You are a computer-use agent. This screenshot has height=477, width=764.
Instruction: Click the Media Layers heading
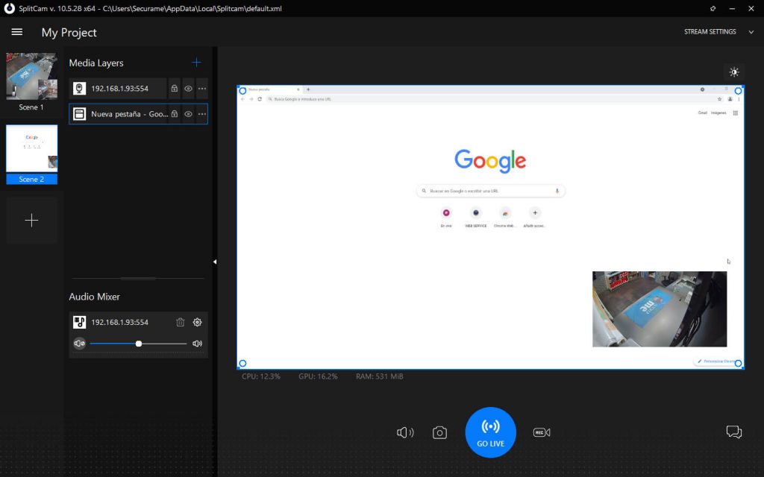click(x=96, y=63)
